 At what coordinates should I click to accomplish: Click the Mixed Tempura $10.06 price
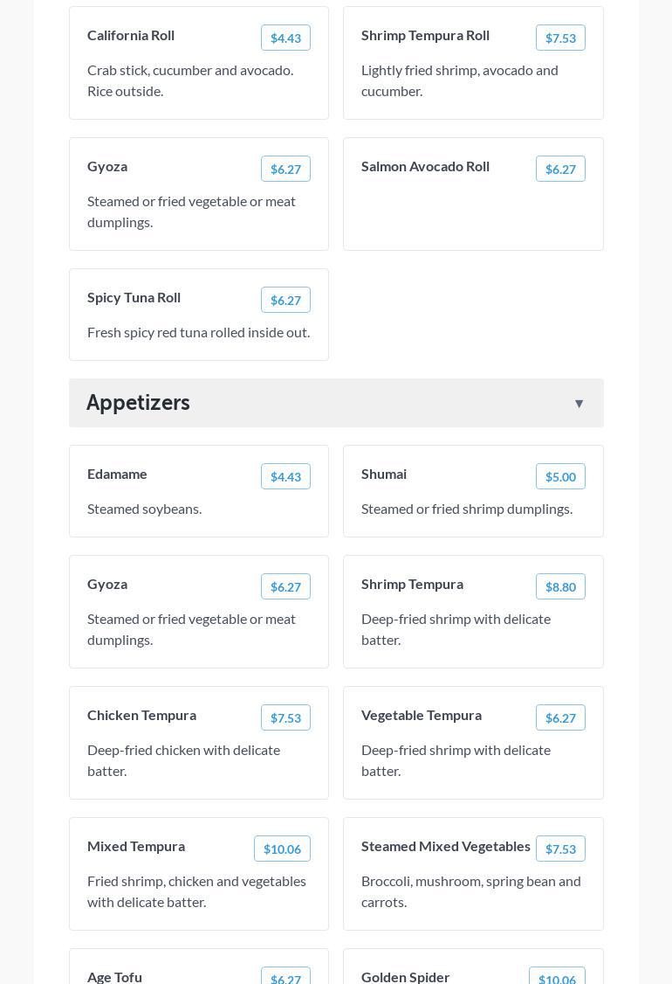[x=282, y=849]
